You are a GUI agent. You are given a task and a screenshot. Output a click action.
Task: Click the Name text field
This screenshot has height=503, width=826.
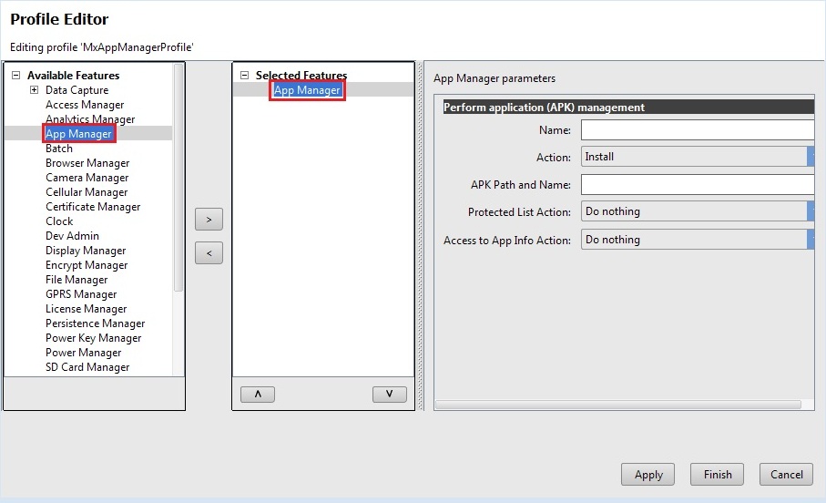[x=697, y=130]
